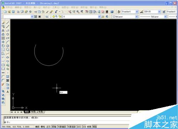Toggle 栅格 grid display in status bar
The width and height of the screenshot is (178, 129).
click(x=43, y=126)
